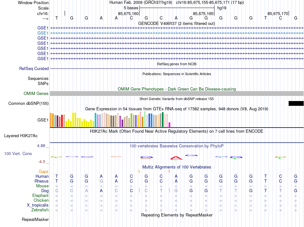Click the 100 Vert. Cons label
Viewport: 304px width, 227px height.
coord(18,153)
